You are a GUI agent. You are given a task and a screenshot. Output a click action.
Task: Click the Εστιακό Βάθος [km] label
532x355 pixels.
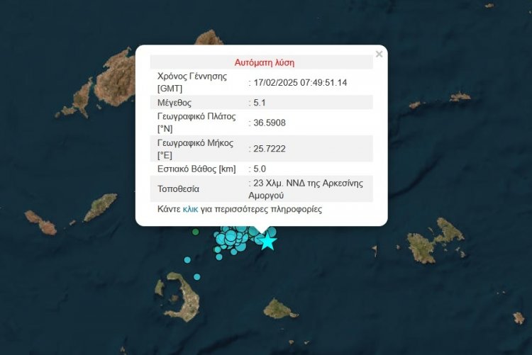point(196,169)
